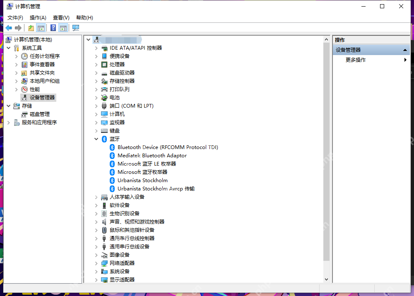This screenshot has height=296, width=414.
Task: Open the 操作(A) menu
Action: 38,18
